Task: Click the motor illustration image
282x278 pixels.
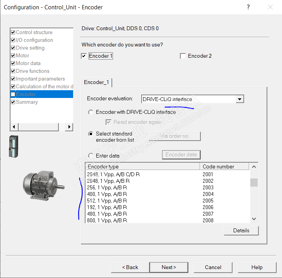Action: (x=44, y=185)
